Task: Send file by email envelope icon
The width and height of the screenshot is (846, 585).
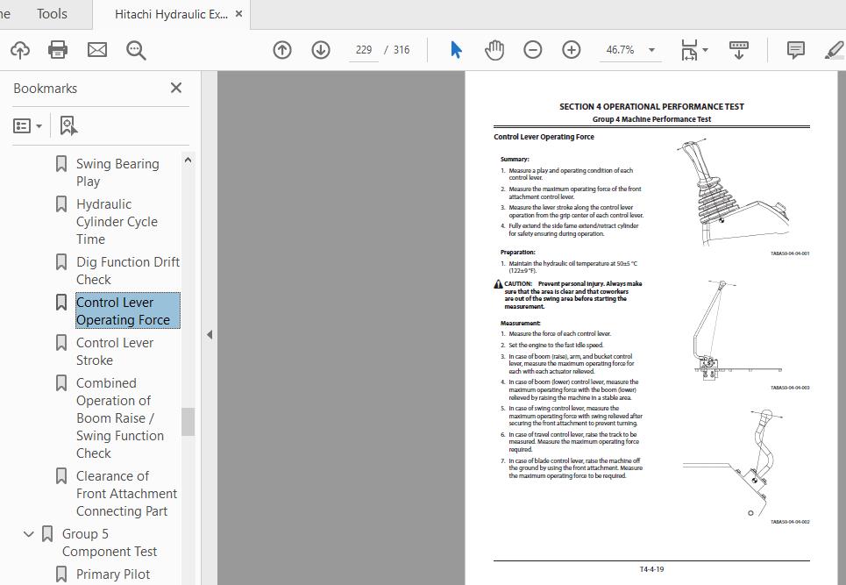Action: tap(97, 50)
